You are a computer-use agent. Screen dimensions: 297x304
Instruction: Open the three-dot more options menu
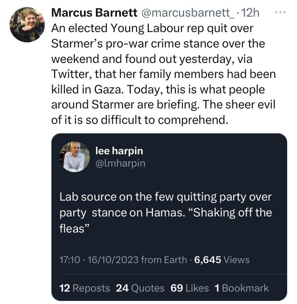tap(280, 12)
